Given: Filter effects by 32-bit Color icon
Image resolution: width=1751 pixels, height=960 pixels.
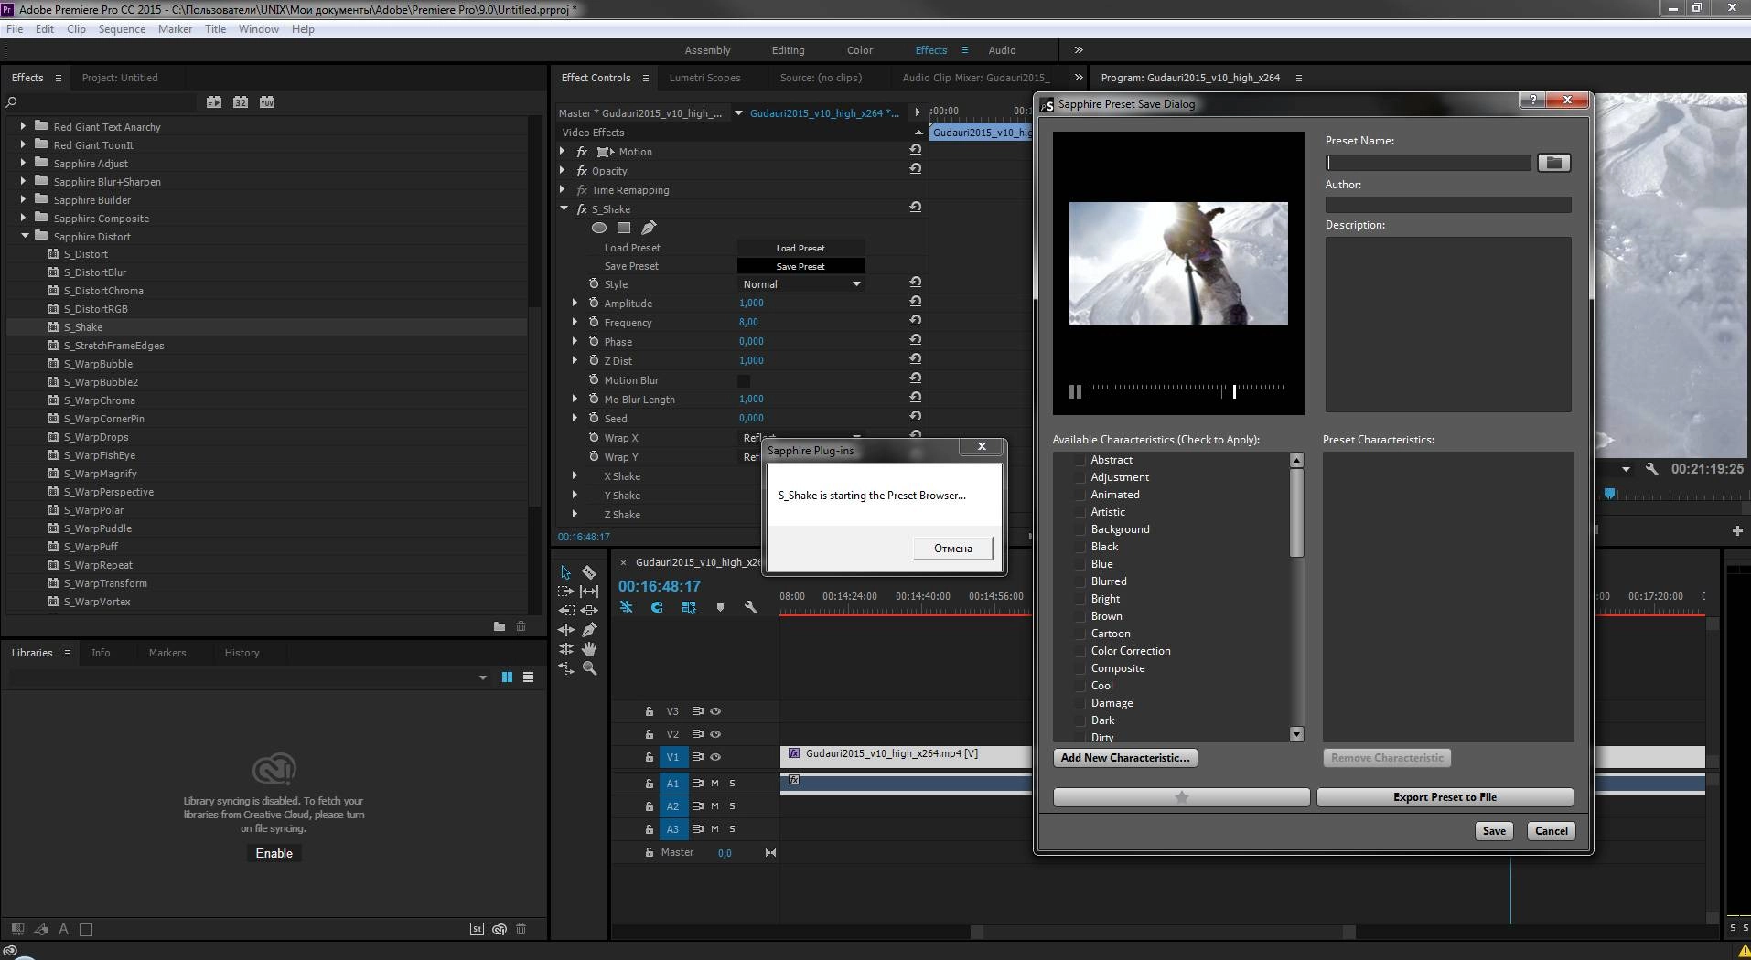Looking at the screenshot, I should tap(241, 102).
